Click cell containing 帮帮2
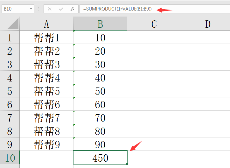The height and width of the screenshot is (168, 230). tap(46, 51)
